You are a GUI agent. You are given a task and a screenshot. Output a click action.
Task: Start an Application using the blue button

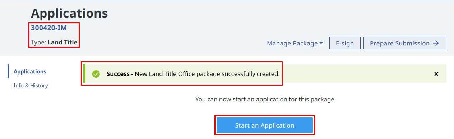(265, 125)
